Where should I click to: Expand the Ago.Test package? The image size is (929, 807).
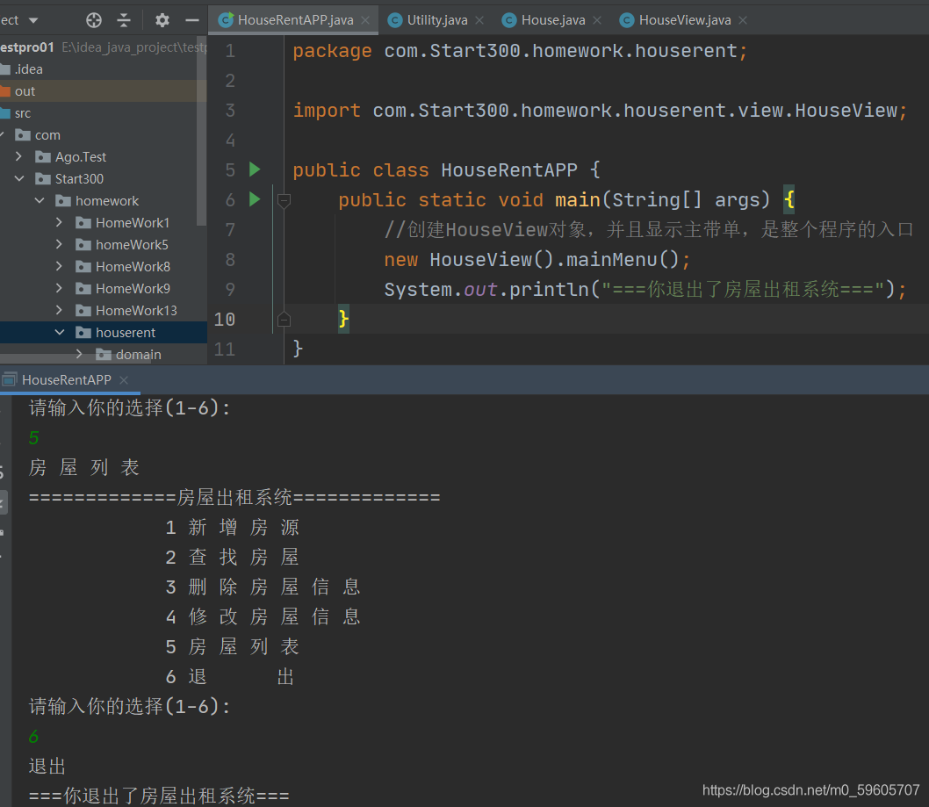click(x=19, y=156)
